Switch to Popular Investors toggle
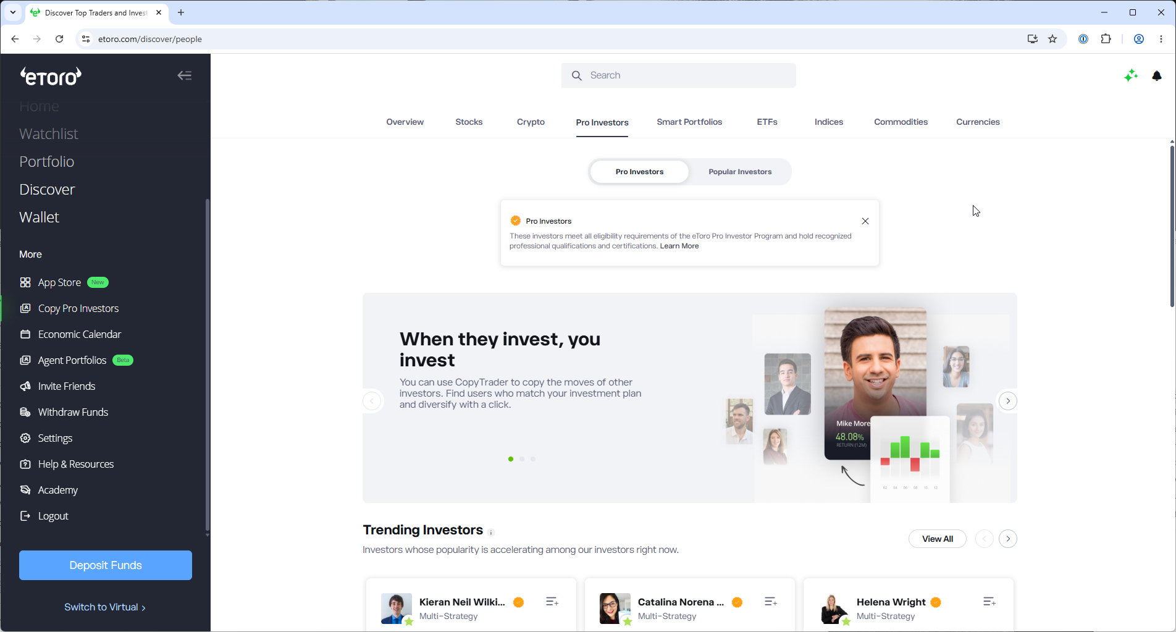The image size is (1176, 632). pyautogui.click(x=740, y=172)
